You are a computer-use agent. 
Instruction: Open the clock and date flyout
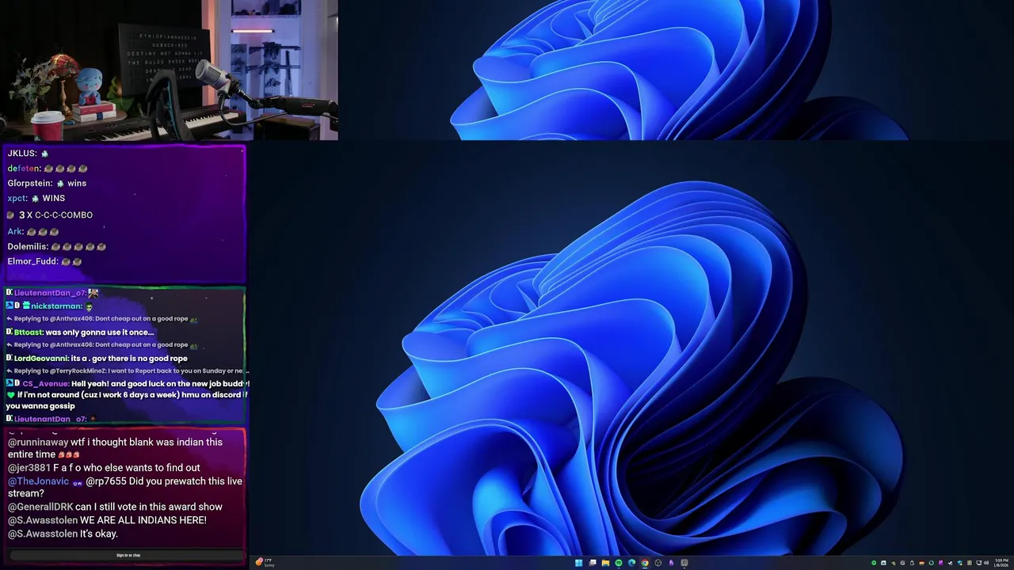1001,563
